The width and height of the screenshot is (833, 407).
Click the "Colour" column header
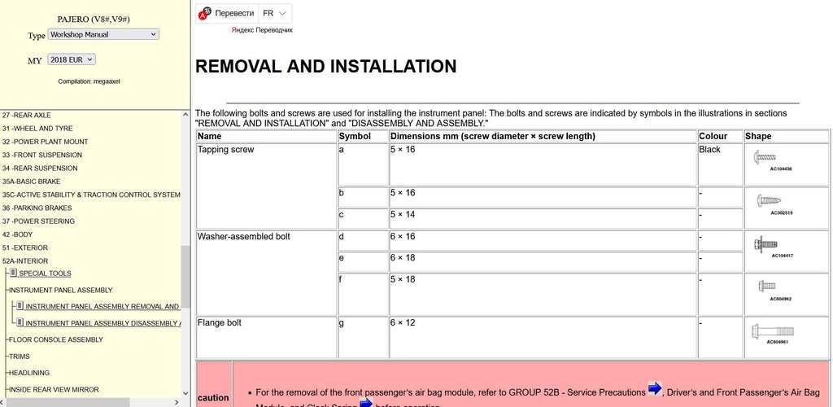point(720,137)
